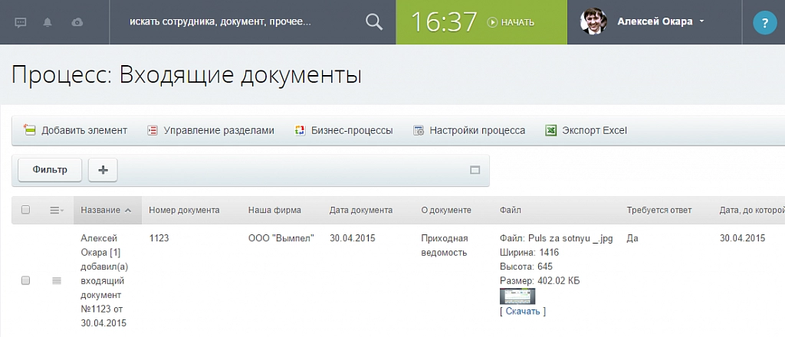
Task: Open the chat messages icon
Action: pyautogui.click(x=21, y=22)
